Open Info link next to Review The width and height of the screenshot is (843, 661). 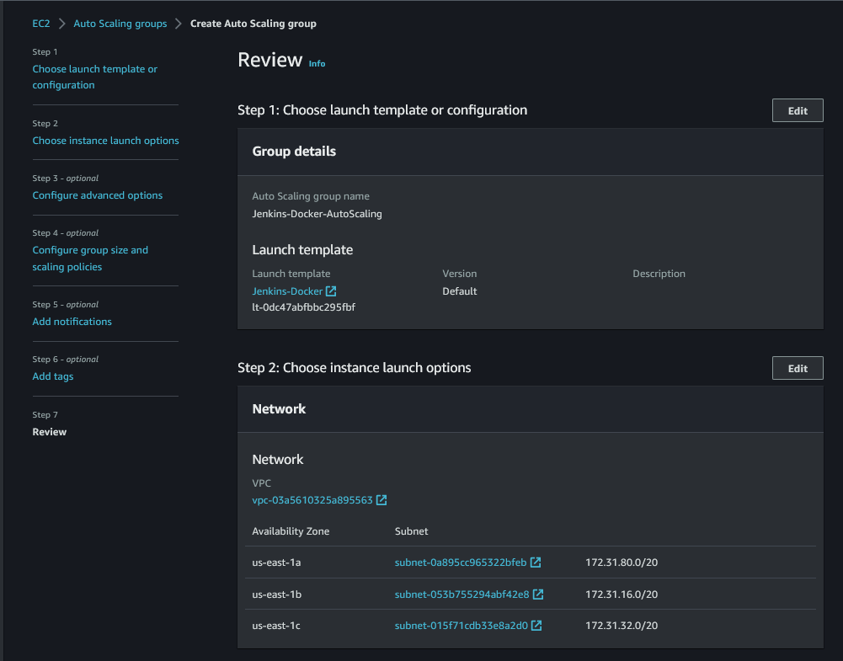317,63
